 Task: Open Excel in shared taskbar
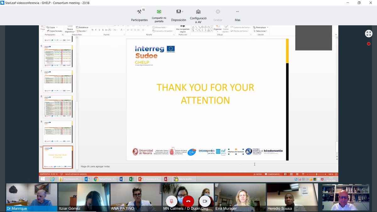click(x=132, y=179)
